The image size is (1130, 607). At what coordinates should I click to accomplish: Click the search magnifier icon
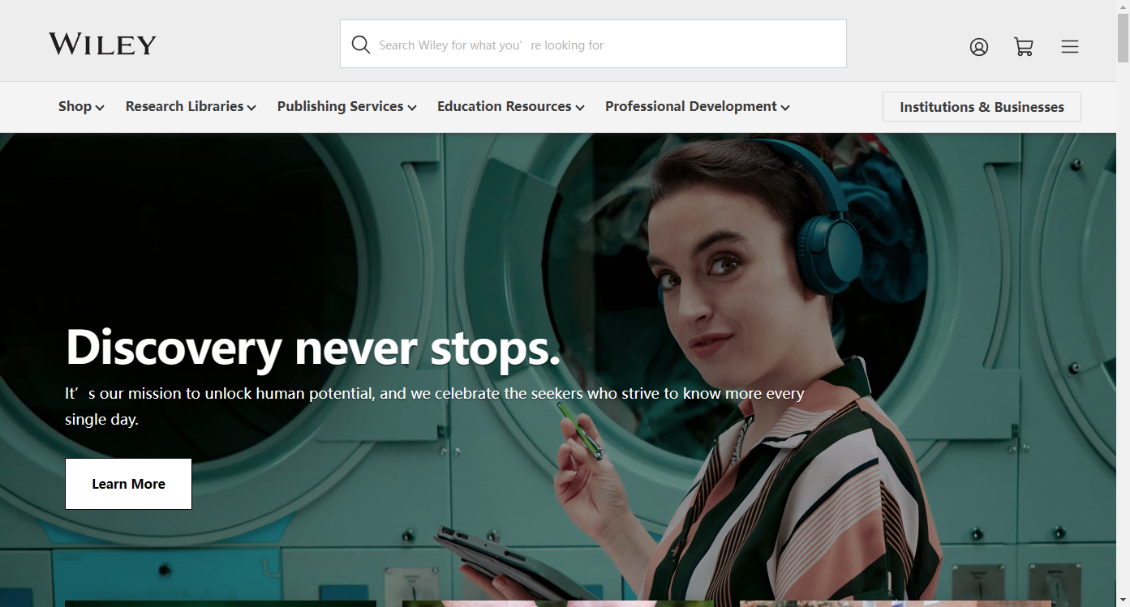361,45
